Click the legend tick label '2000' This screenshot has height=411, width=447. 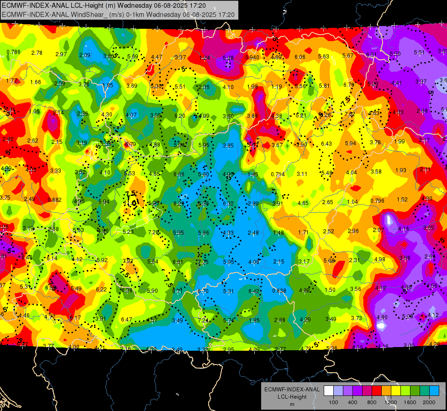pos(429,402)
